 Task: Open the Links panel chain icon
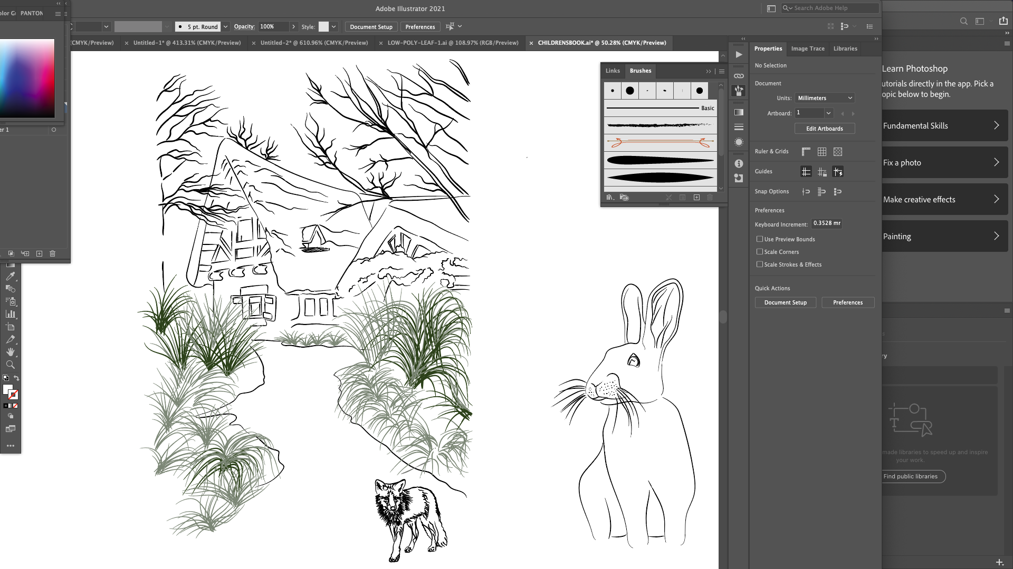(739, 76)
